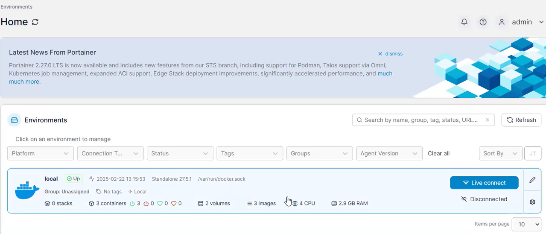Viewport: 546px width, 234px height.
Task: Click the Environments breadcrumb
Action: [x=16, y=7]
